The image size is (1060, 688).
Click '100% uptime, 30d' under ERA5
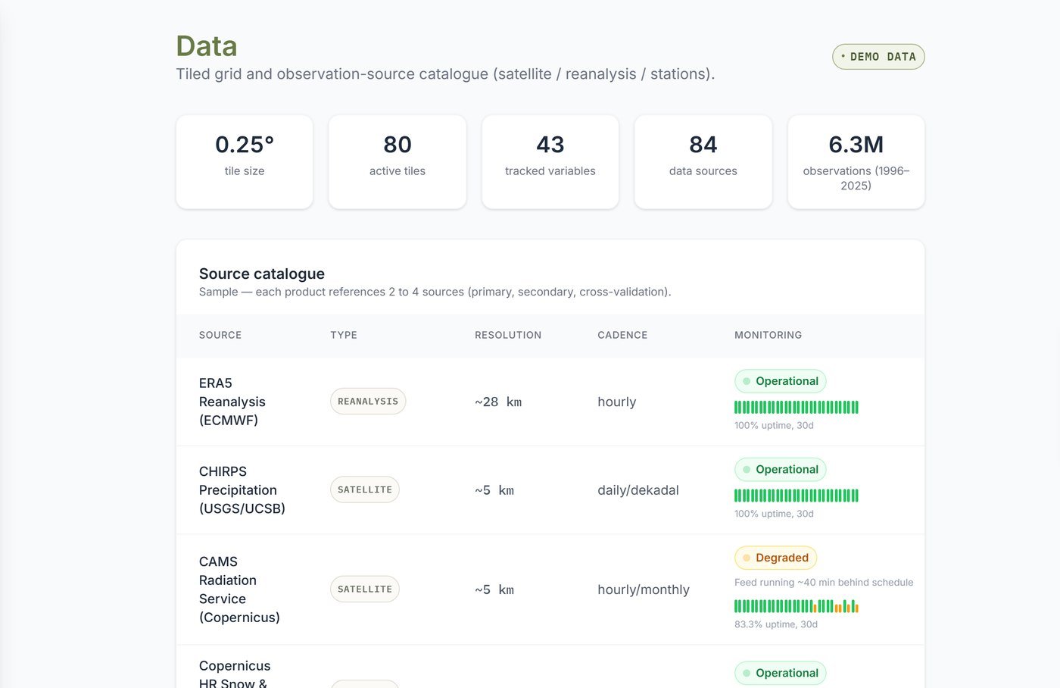coord(774,426)
